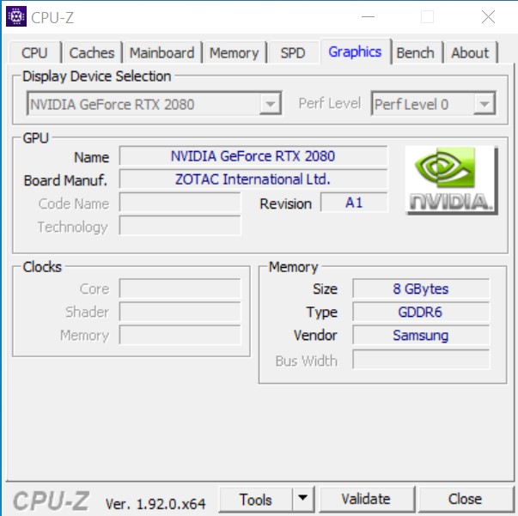Click the GPU Name field value

pyautogui.click(x=253, y=155)
